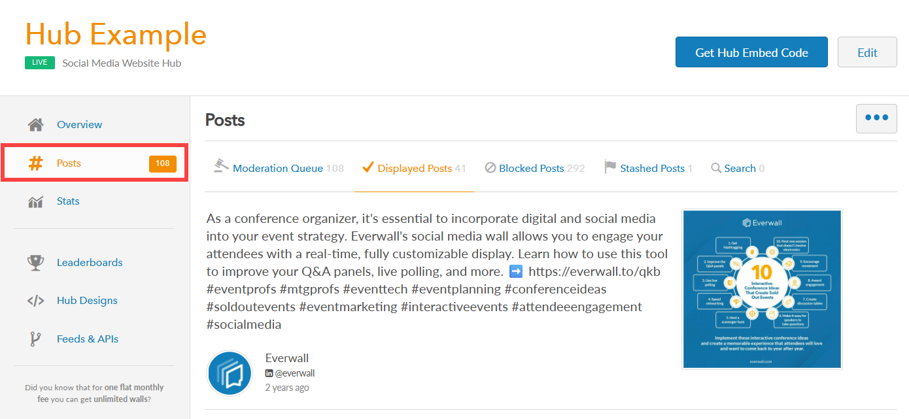The image size is (909, 419).
Task: Click the Stashed Posts flag icon
Action: pyautogui.click(x=610, y=167)
